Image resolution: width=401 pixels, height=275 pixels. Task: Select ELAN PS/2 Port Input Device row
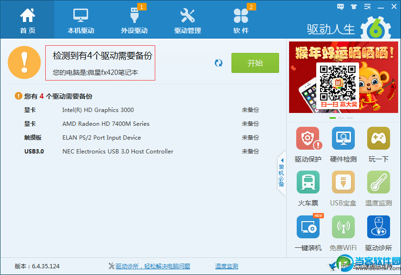pos(141,138)
